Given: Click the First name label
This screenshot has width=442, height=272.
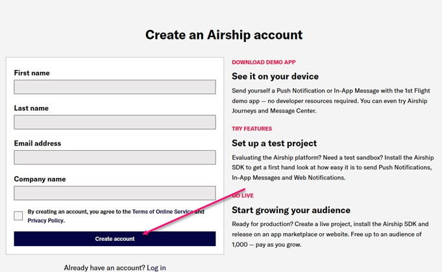Looking at the screenshot, I should coord(32,73).
